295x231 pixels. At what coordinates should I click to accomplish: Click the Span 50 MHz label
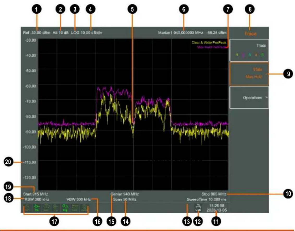click(124, 199)
